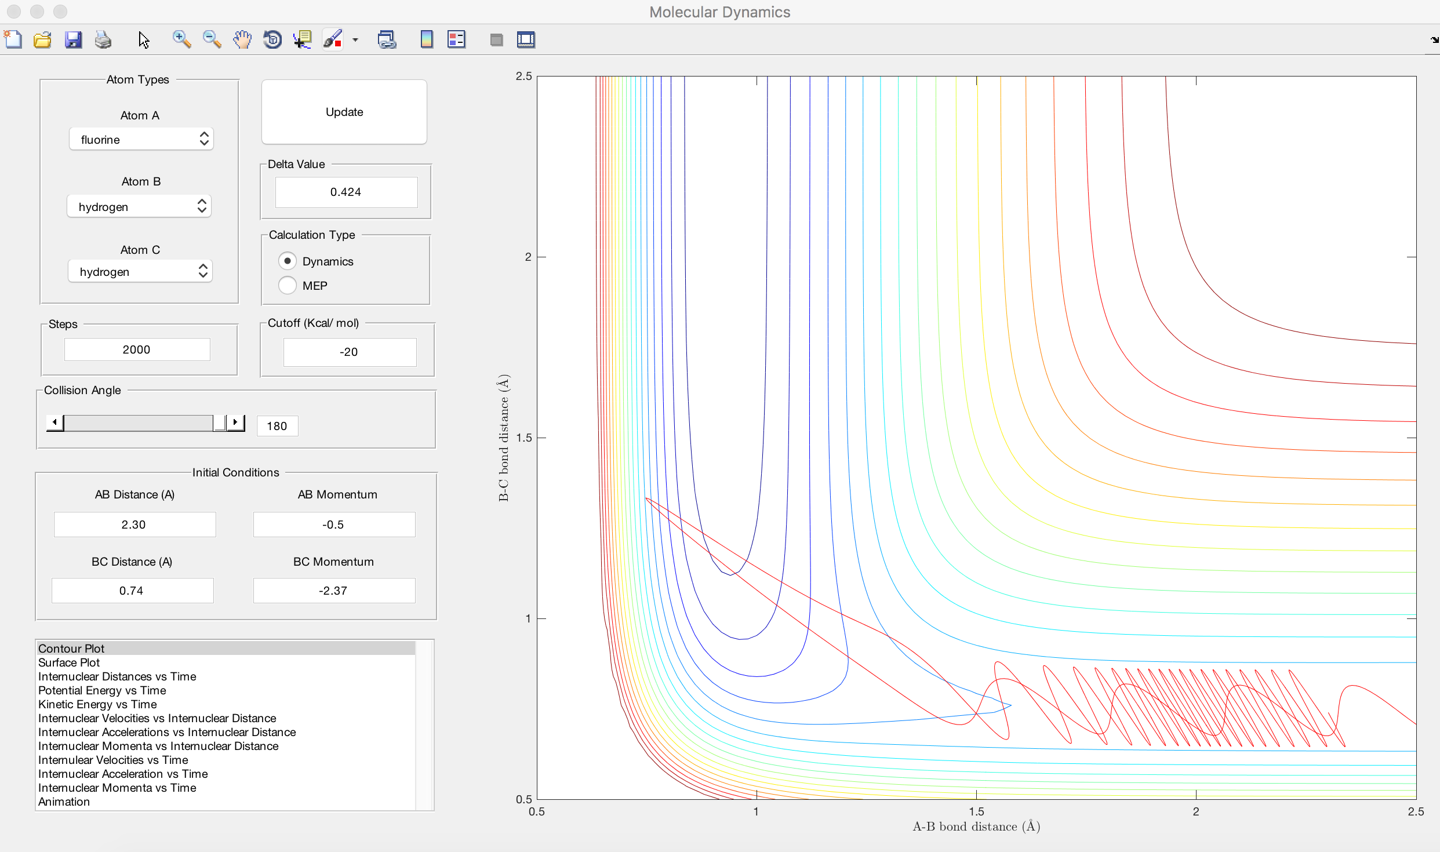Select the Pan hand tool
Viewport: 1440px width, 852px height.
[242, 39]
